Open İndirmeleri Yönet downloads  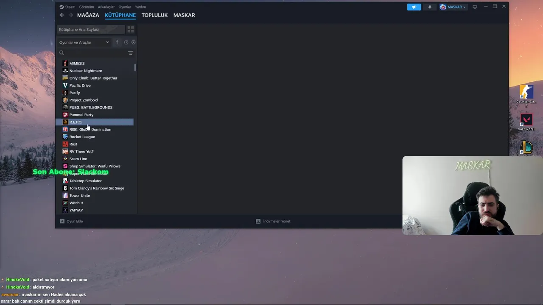click(x=273, y=221)
